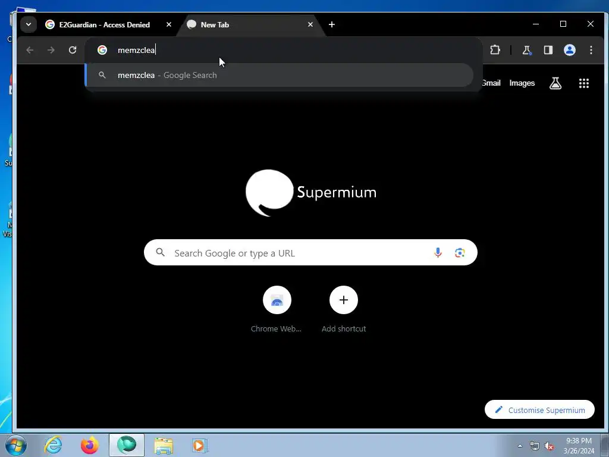
Task: Go back using the back arrow
Action: (30, 50)
